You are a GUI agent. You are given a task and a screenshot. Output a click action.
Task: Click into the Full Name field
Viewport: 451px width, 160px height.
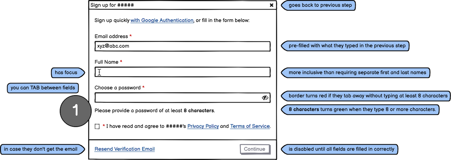pos(182,72)
